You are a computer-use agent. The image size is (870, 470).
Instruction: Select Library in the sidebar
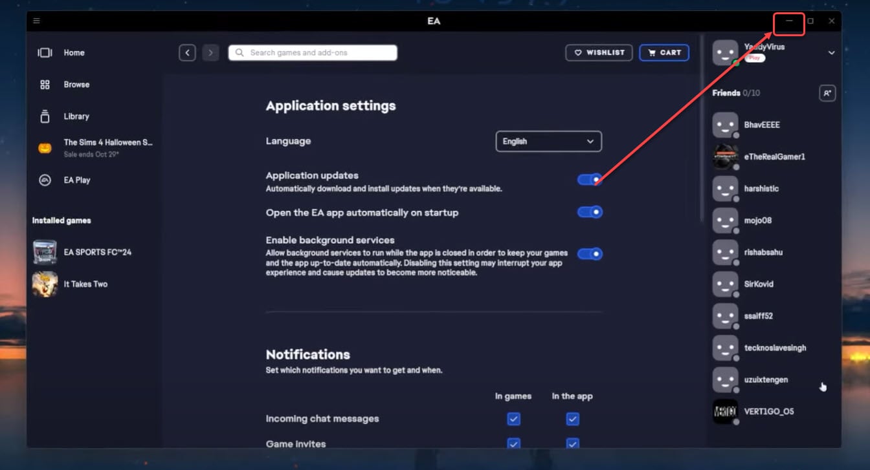coord(76,116)
